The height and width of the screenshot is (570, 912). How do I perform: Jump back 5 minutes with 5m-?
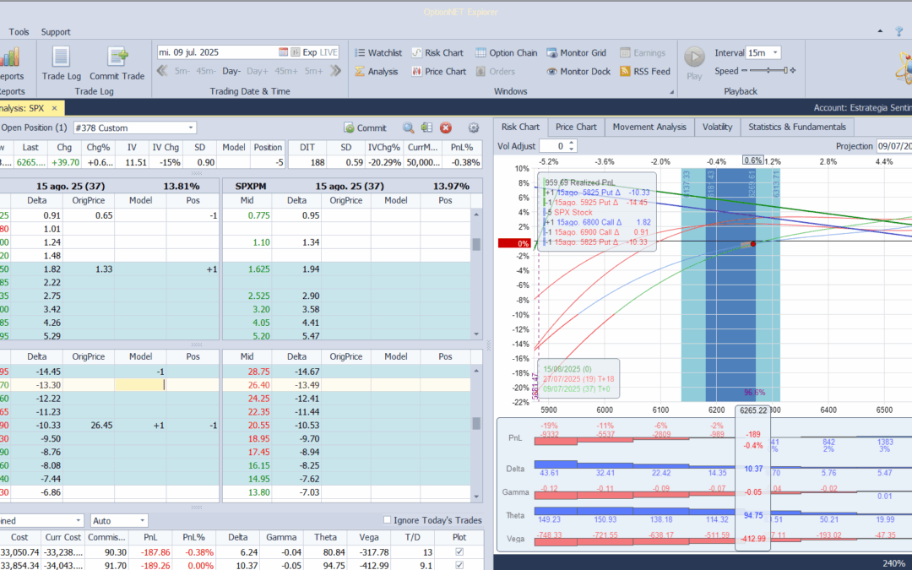coord(182,71)
